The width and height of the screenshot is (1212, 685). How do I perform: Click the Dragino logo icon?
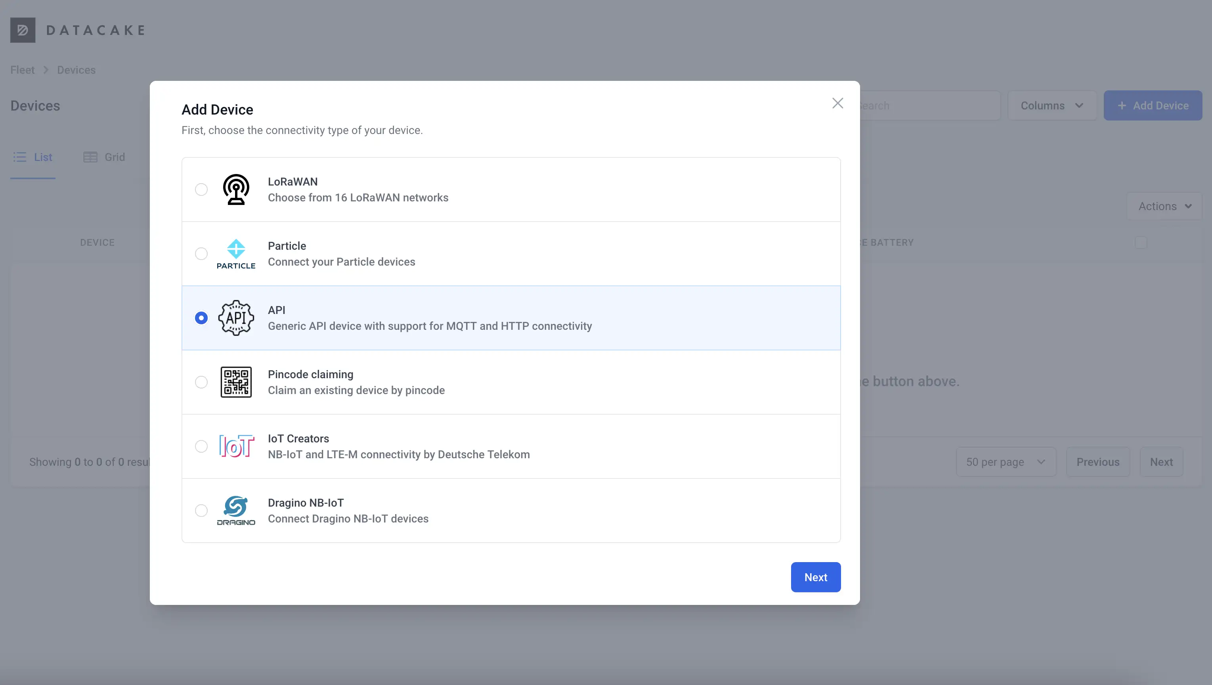236,511
